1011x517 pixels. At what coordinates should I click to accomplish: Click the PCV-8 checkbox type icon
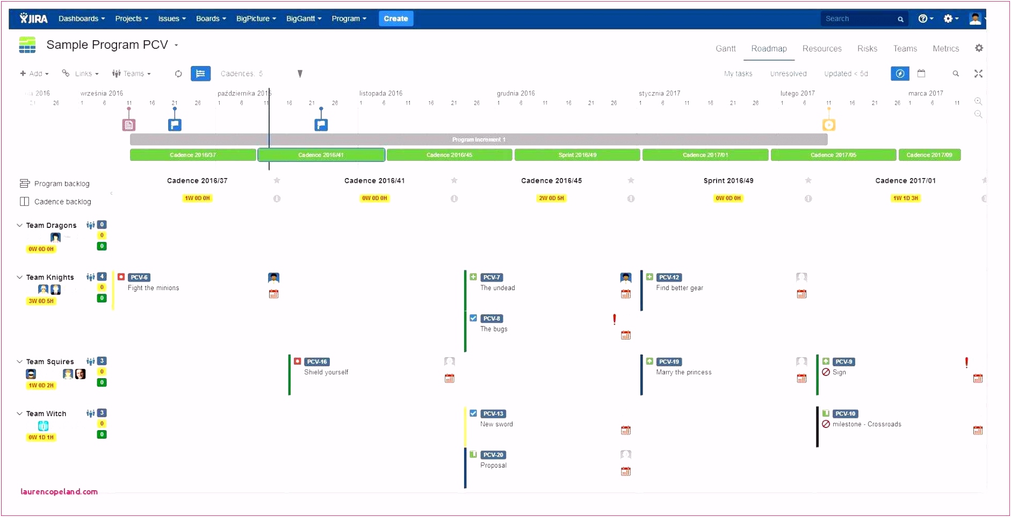473,318
